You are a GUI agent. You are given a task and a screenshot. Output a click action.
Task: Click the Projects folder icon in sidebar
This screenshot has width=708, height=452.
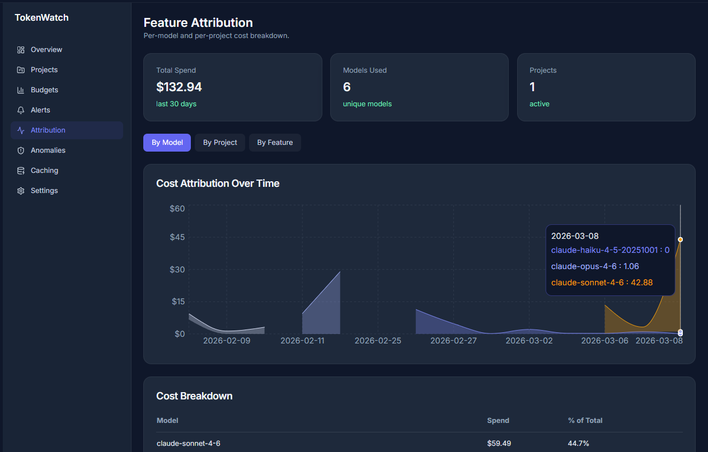21,69
